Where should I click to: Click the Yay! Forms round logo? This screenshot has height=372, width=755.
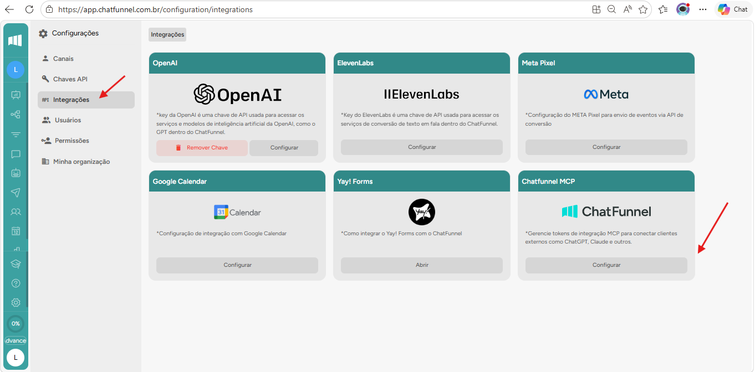click(x=422, y=212)
